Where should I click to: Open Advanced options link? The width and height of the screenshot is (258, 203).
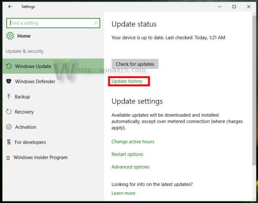pyautogui.click(x=130, y=167)
